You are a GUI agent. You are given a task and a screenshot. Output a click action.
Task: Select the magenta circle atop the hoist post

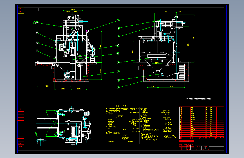[x=87, y=31]
